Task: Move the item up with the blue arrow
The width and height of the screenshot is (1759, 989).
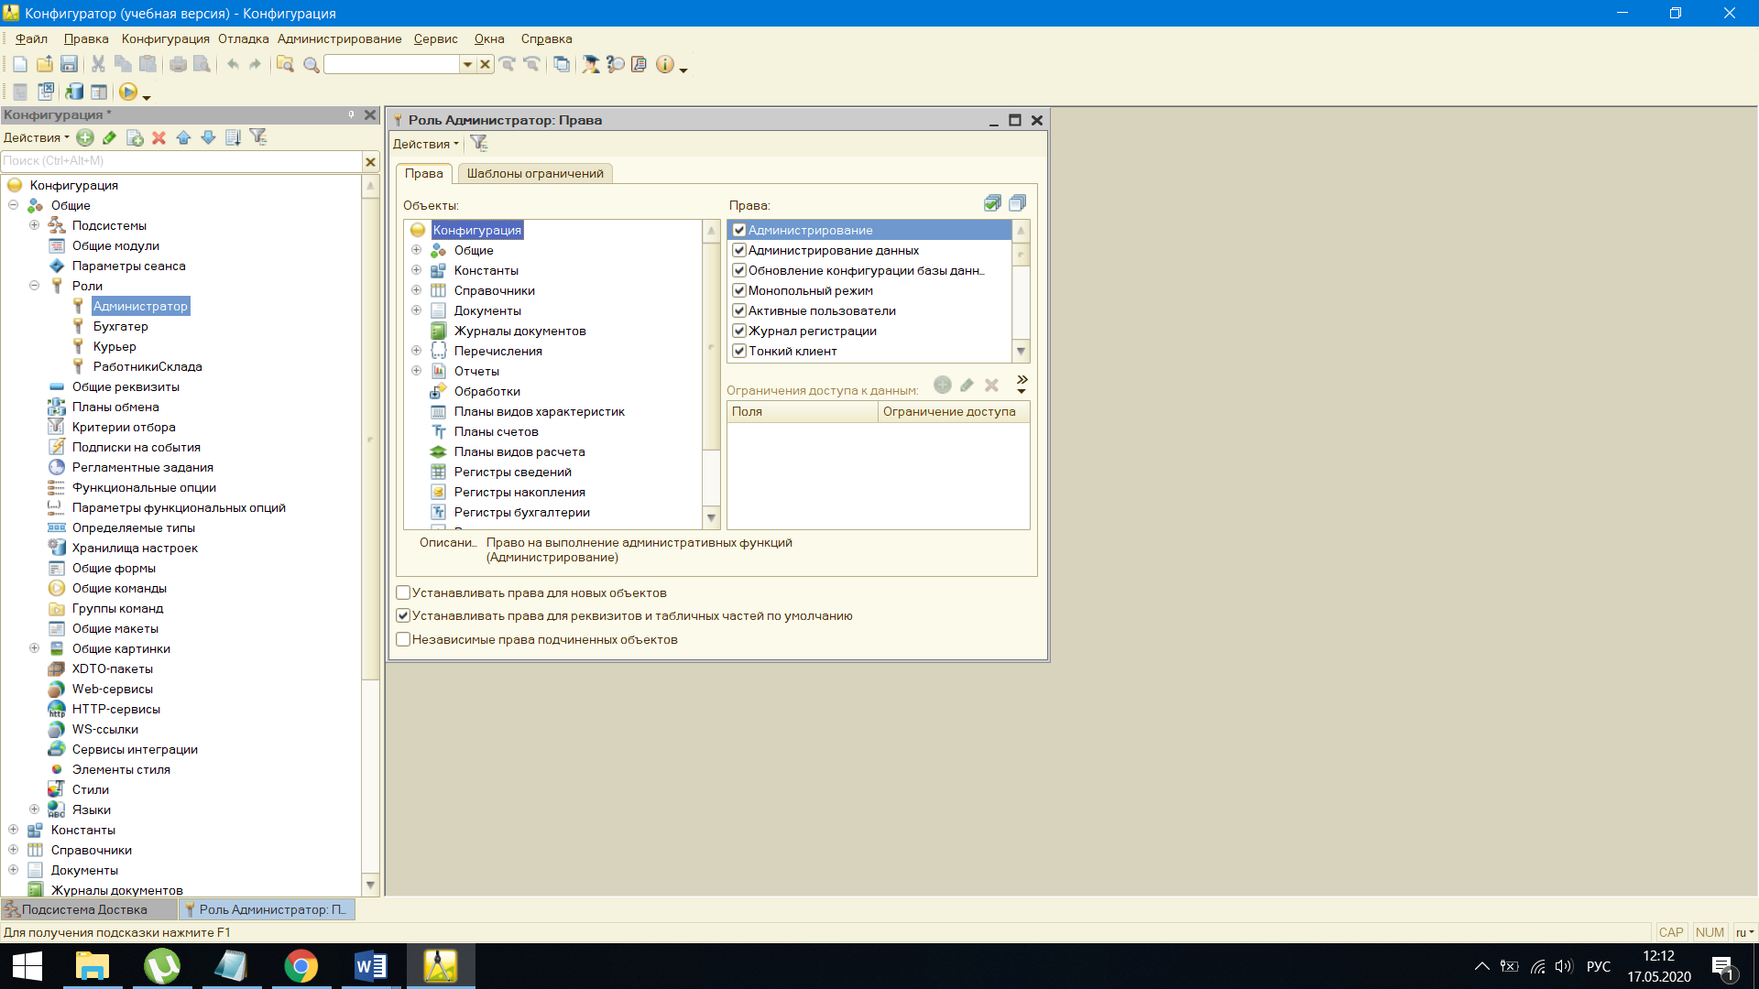Action: click(183, 137)
